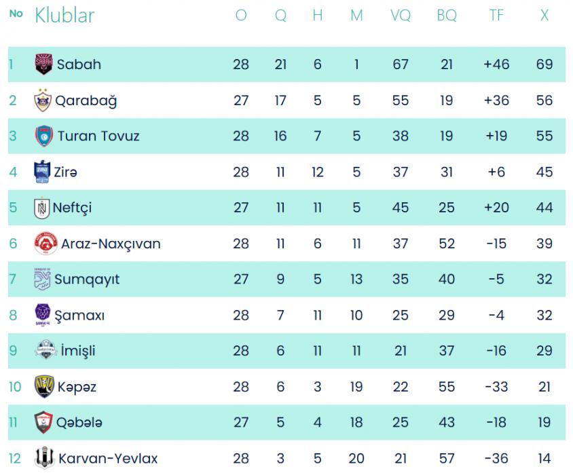Click the VQ goals scored header

(401, 15)
